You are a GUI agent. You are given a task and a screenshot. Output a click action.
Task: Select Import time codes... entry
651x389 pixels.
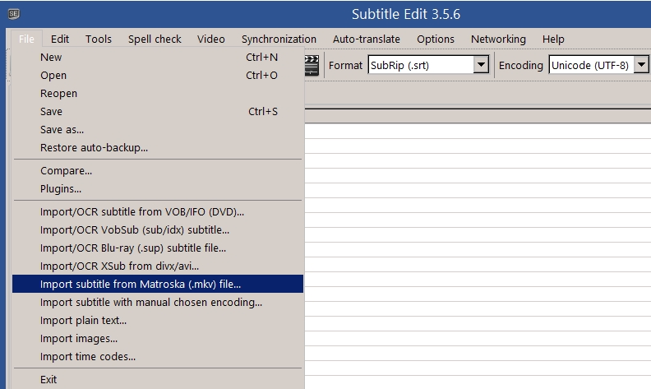coord(88,357)
